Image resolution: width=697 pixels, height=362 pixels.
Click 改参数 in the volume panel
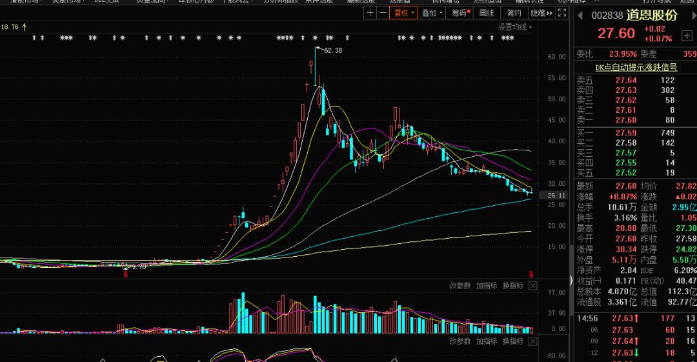[460, 286]
